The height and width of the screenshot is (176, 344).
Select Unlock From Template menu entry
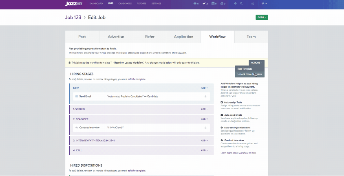[250, 74]
